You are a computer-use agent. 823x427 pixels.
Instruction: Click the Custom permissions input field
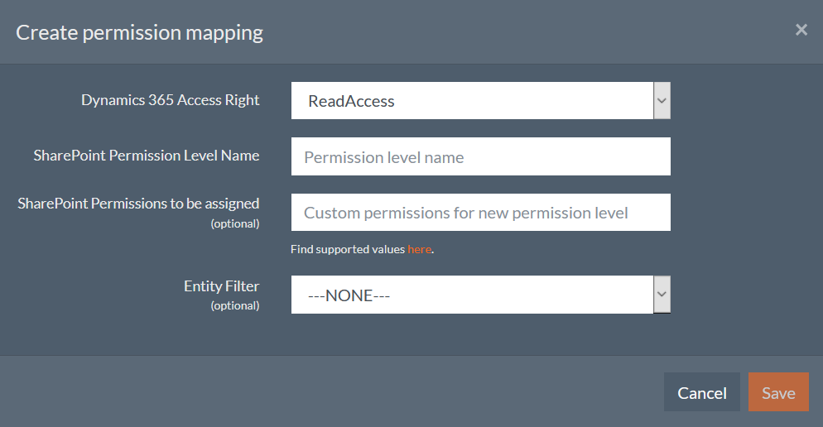[481, 213]
